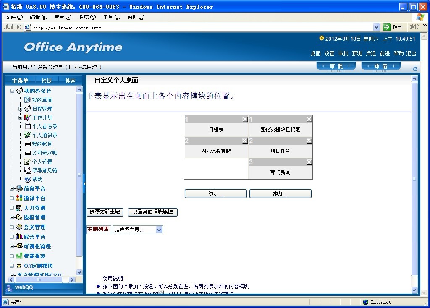Click the 个人通讯录 icon in tree
This screenshot has height=308, width=430.
tap(27, 135)
